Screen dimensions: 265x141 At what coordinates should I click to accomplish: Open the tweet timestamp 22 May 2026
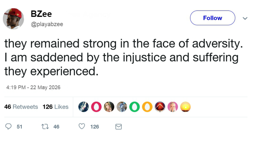coord(33,87)
